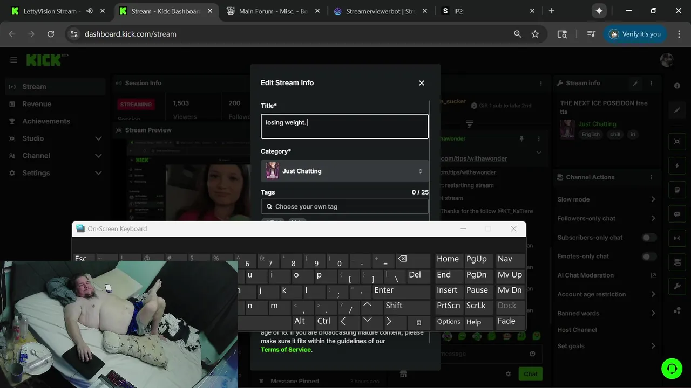691x388 pixels.
Task: Click the zoom magnifier icon in address bar
Action: pos(518,34)
